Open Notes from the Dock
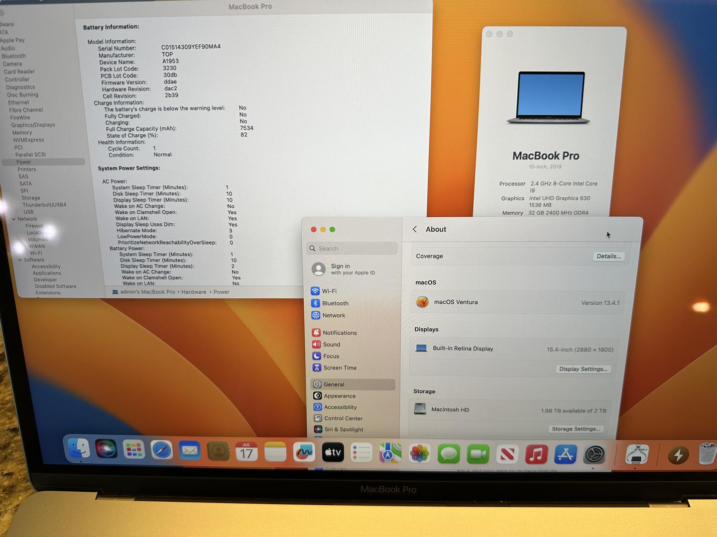717x537 pixels. (x=275, y=452)
